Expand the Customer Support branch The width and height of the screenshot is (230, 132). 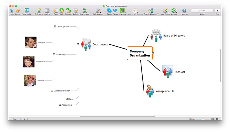52,91
